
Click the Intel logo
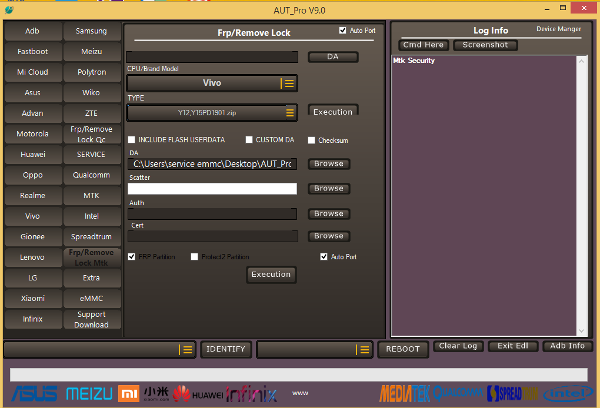(x=568, y=393)
